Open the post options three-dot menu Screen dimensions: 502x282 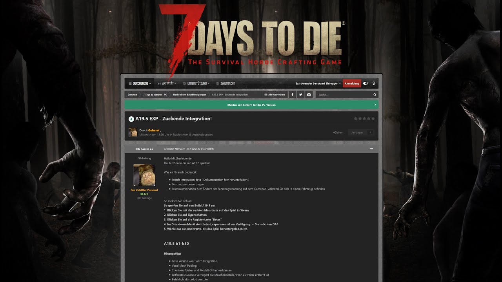click(371, 149)
